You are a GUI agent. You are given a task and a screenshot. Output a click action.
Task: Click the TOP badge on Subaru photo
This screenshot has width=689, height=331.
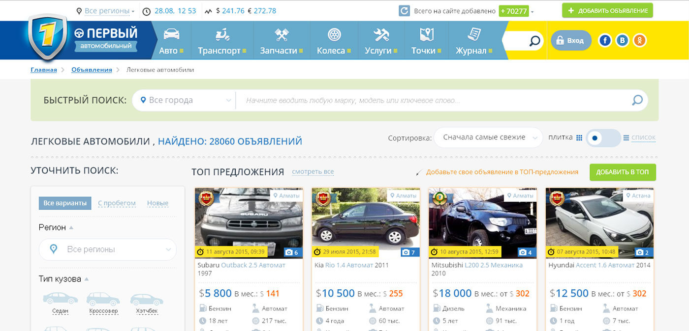(x=207, y=198)
